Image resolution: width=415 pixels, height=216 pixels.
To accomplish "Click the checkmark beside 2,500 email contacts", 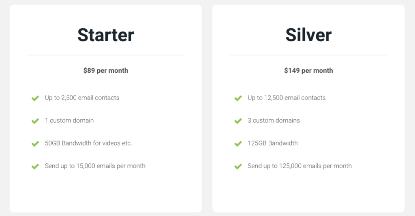I will tap(35, 98).
